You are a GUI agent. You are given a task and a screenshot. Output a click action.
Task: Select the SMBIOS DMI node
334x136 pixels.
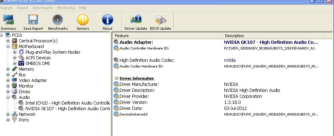[x=38, y=64]
